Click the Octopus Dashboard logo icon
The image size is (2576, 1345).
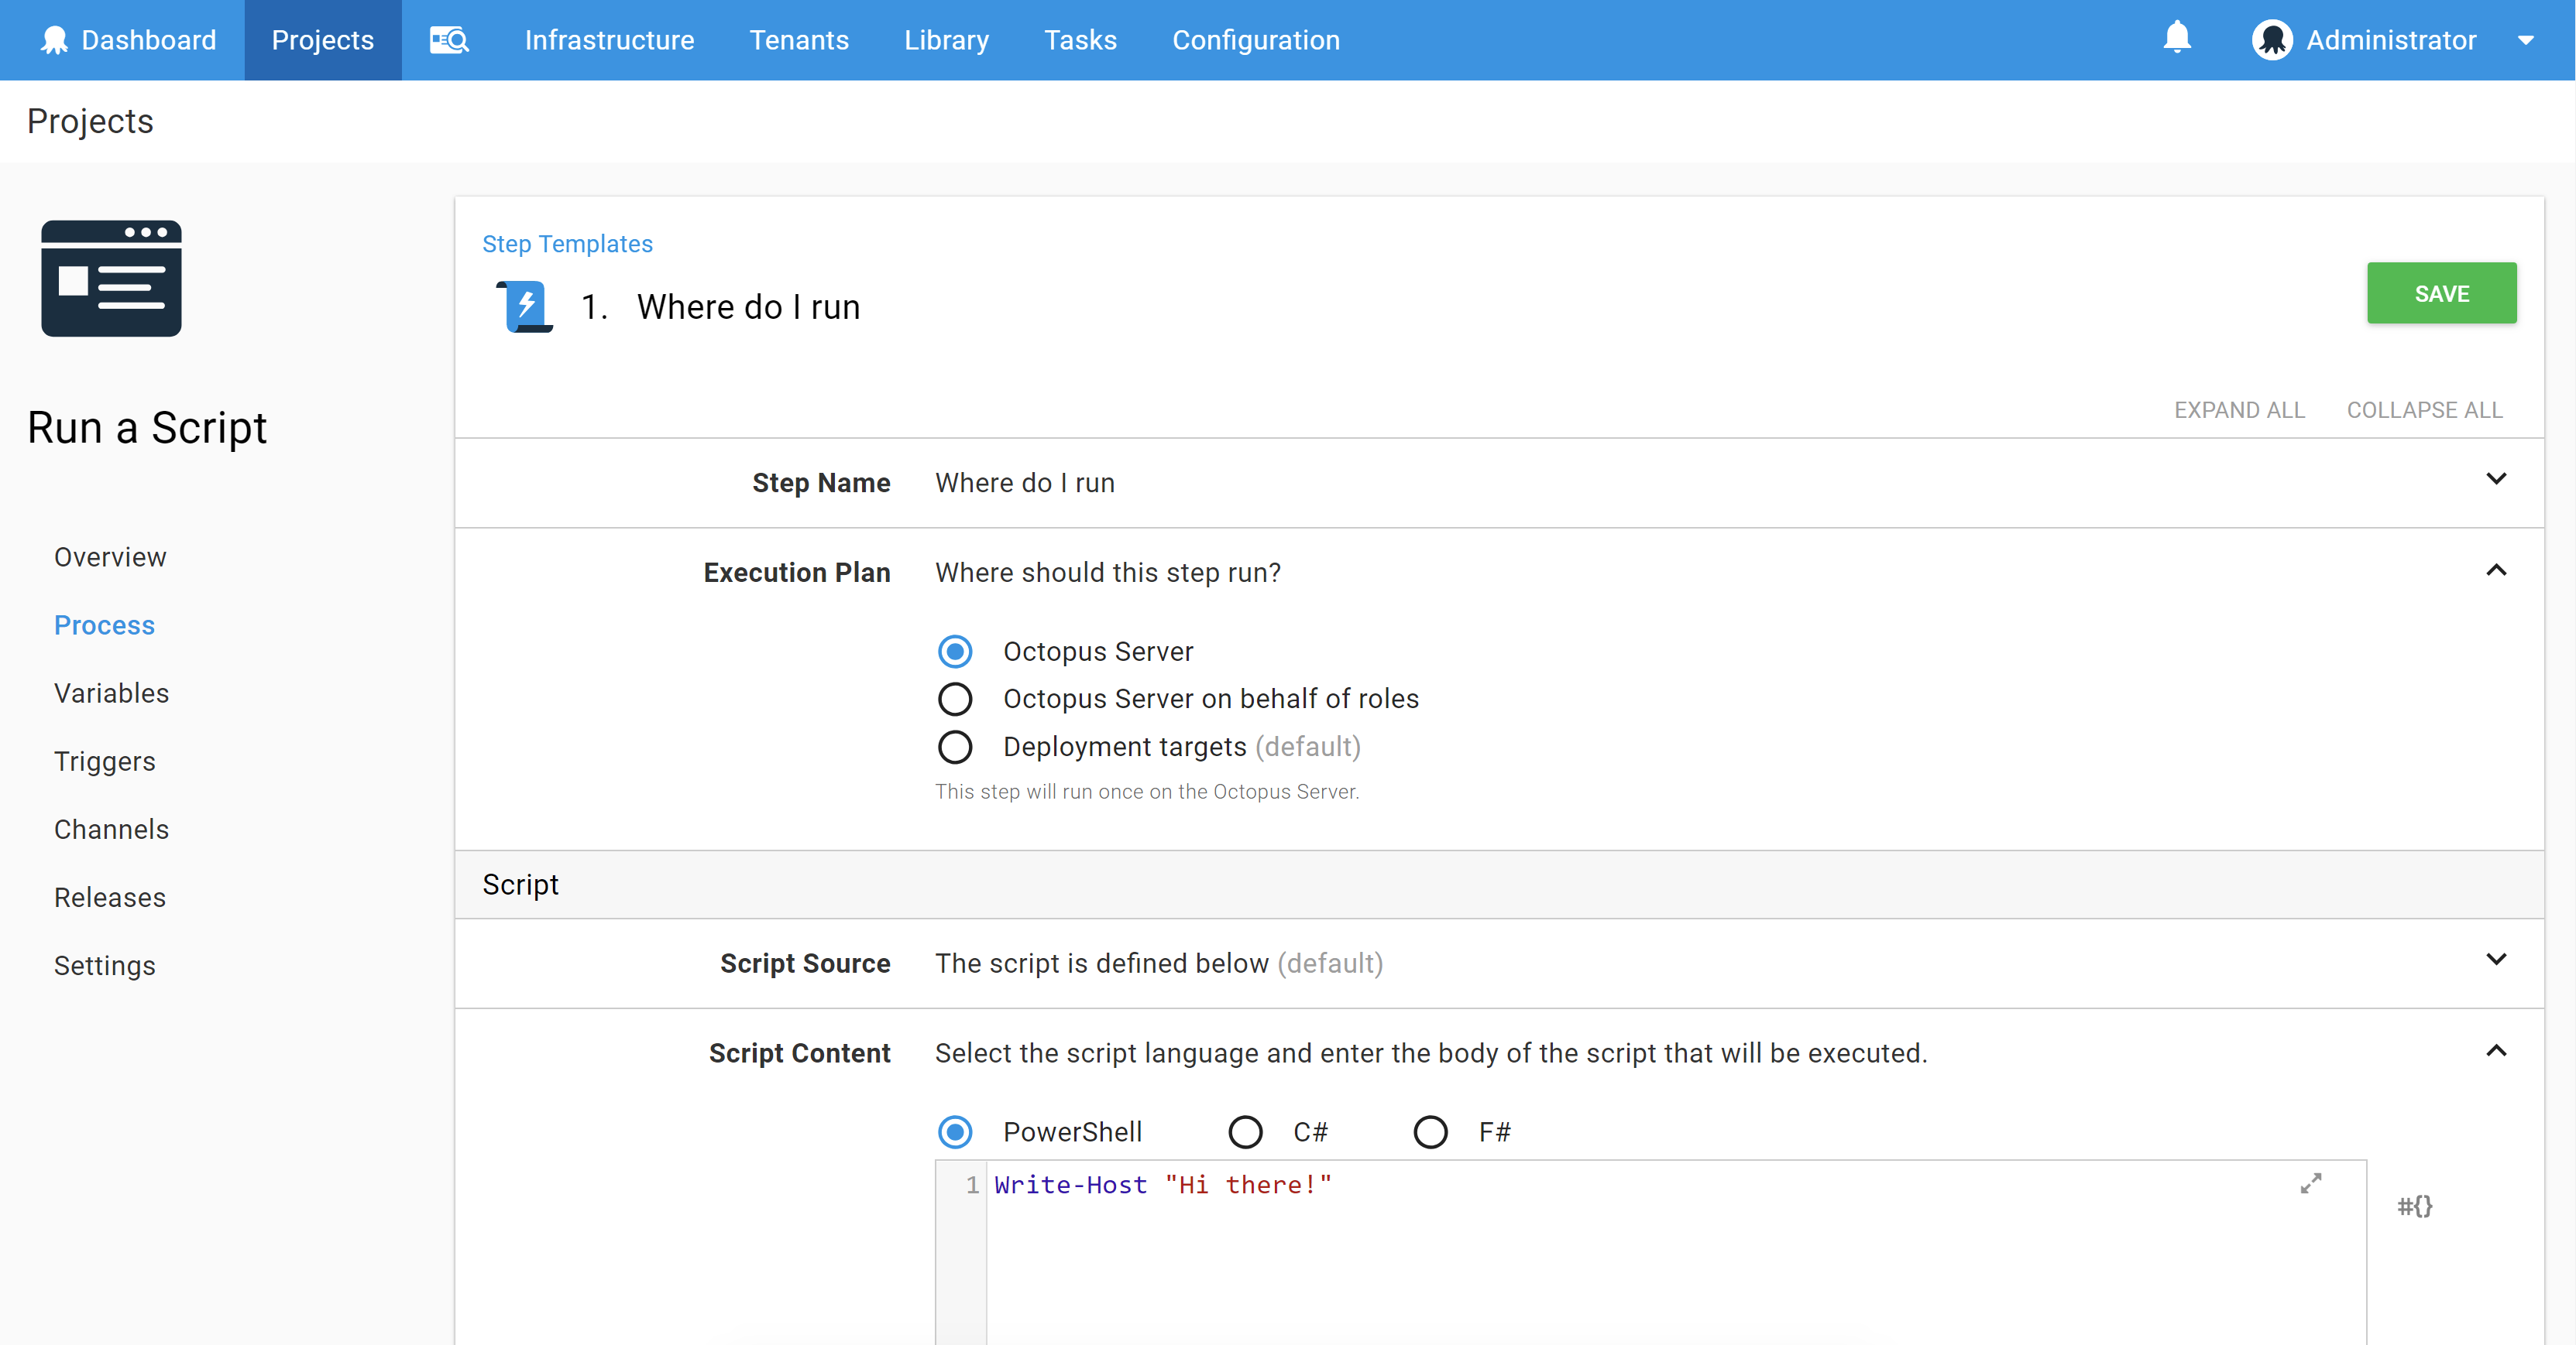[x=54, y=40]
